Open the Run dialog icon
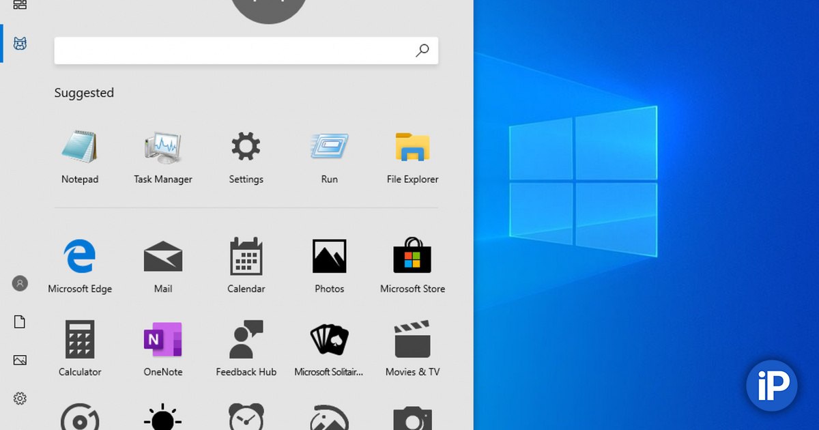 tap(329, 147)
